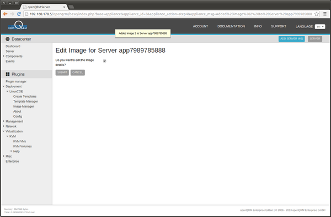Click the Datacenter globe icon
The height and width of the screenshot is (217, 331).
pos(8,39)
